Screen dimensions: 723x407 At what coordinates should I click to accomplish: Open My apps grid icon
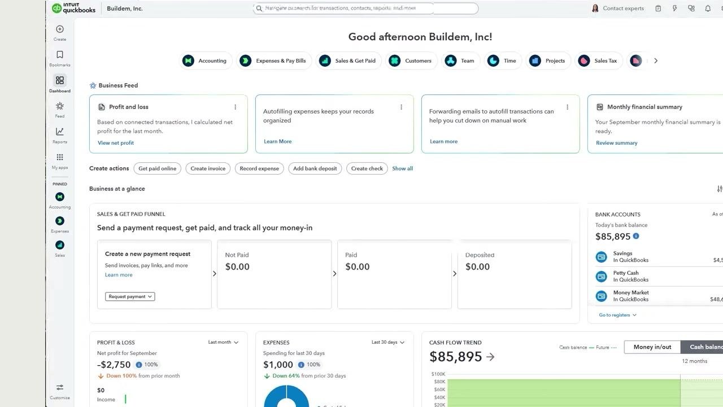[60, 157]
